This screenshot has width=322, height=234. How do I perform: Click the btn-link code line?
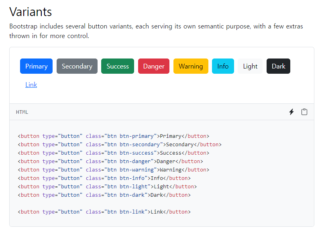click(x=104, y=212)
